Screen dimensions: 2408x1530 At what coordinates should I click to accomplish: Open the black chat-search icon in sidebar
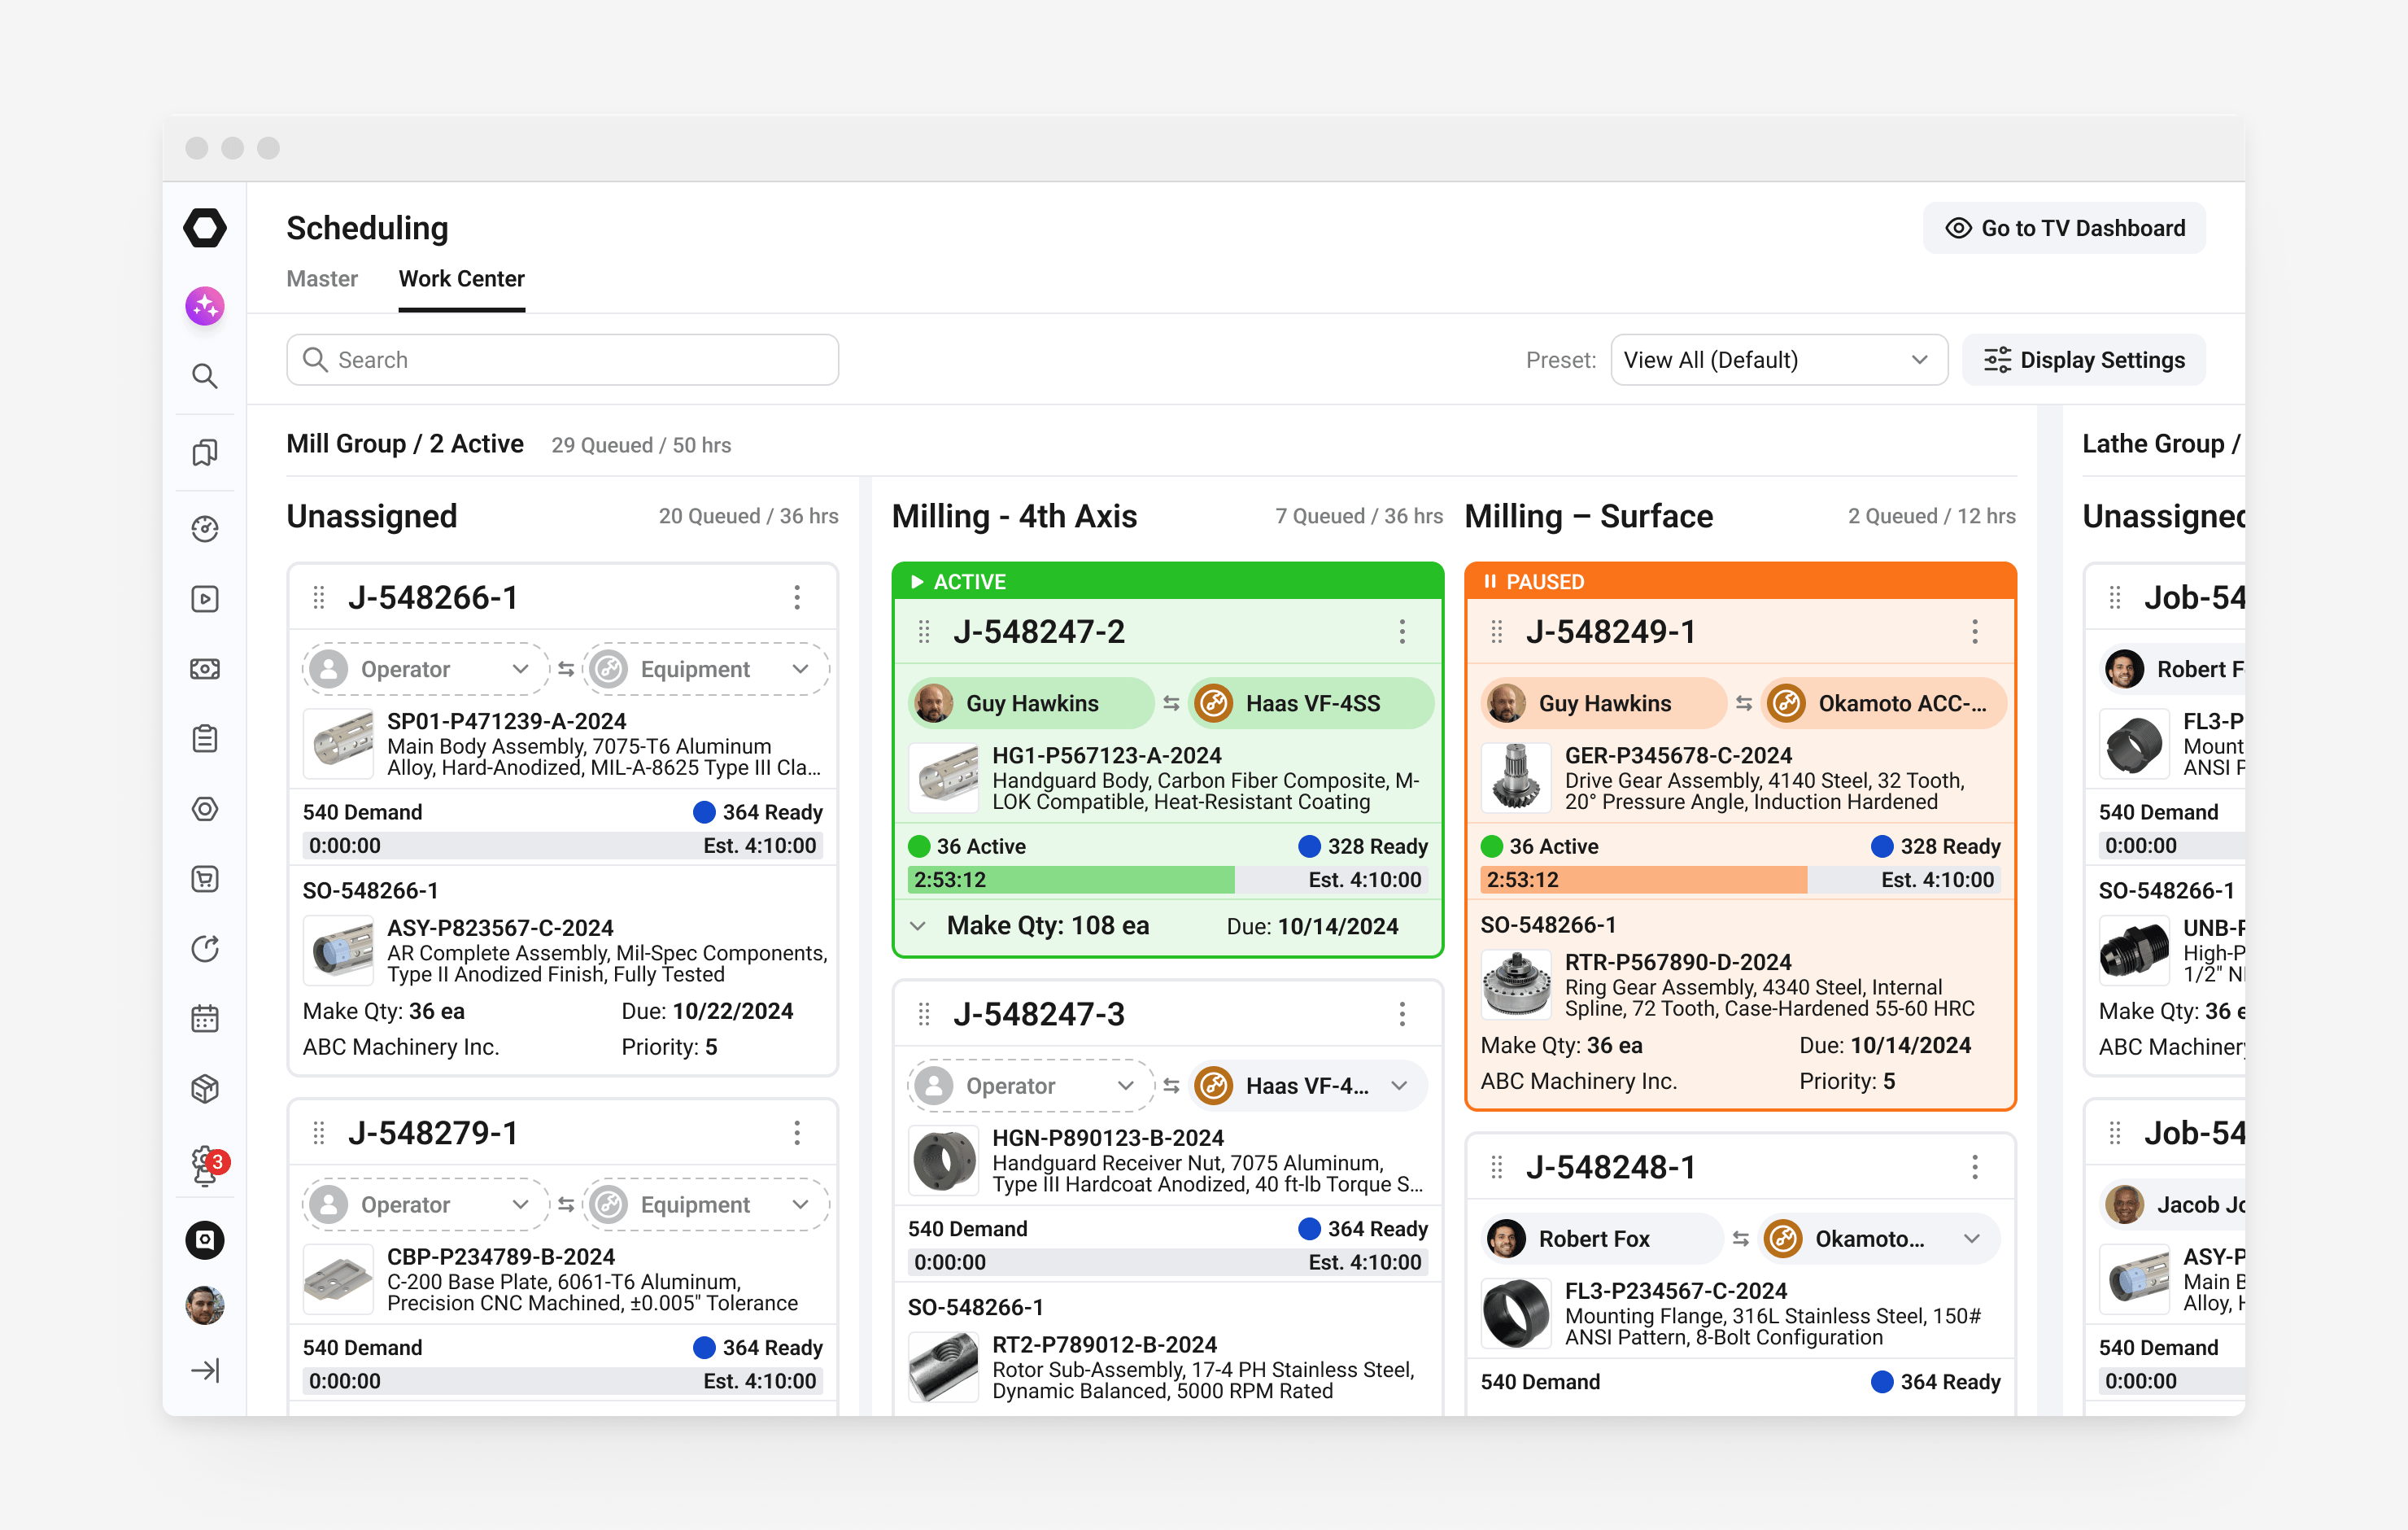[x=205, y=1239]
